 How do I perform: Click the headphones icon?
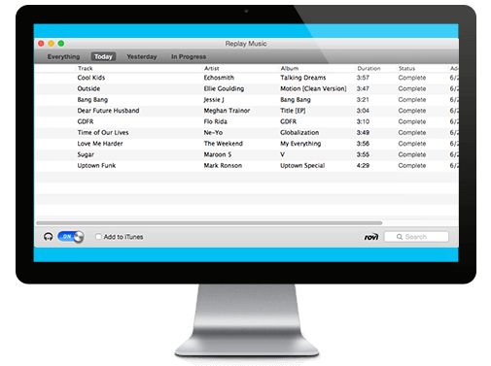pos(49,237)
